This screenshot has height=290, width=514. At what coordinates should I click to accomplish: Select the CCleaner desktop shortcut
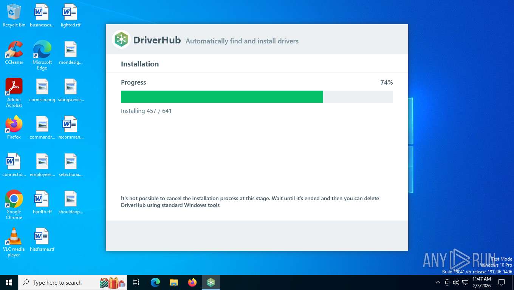[x=14, y=53]
